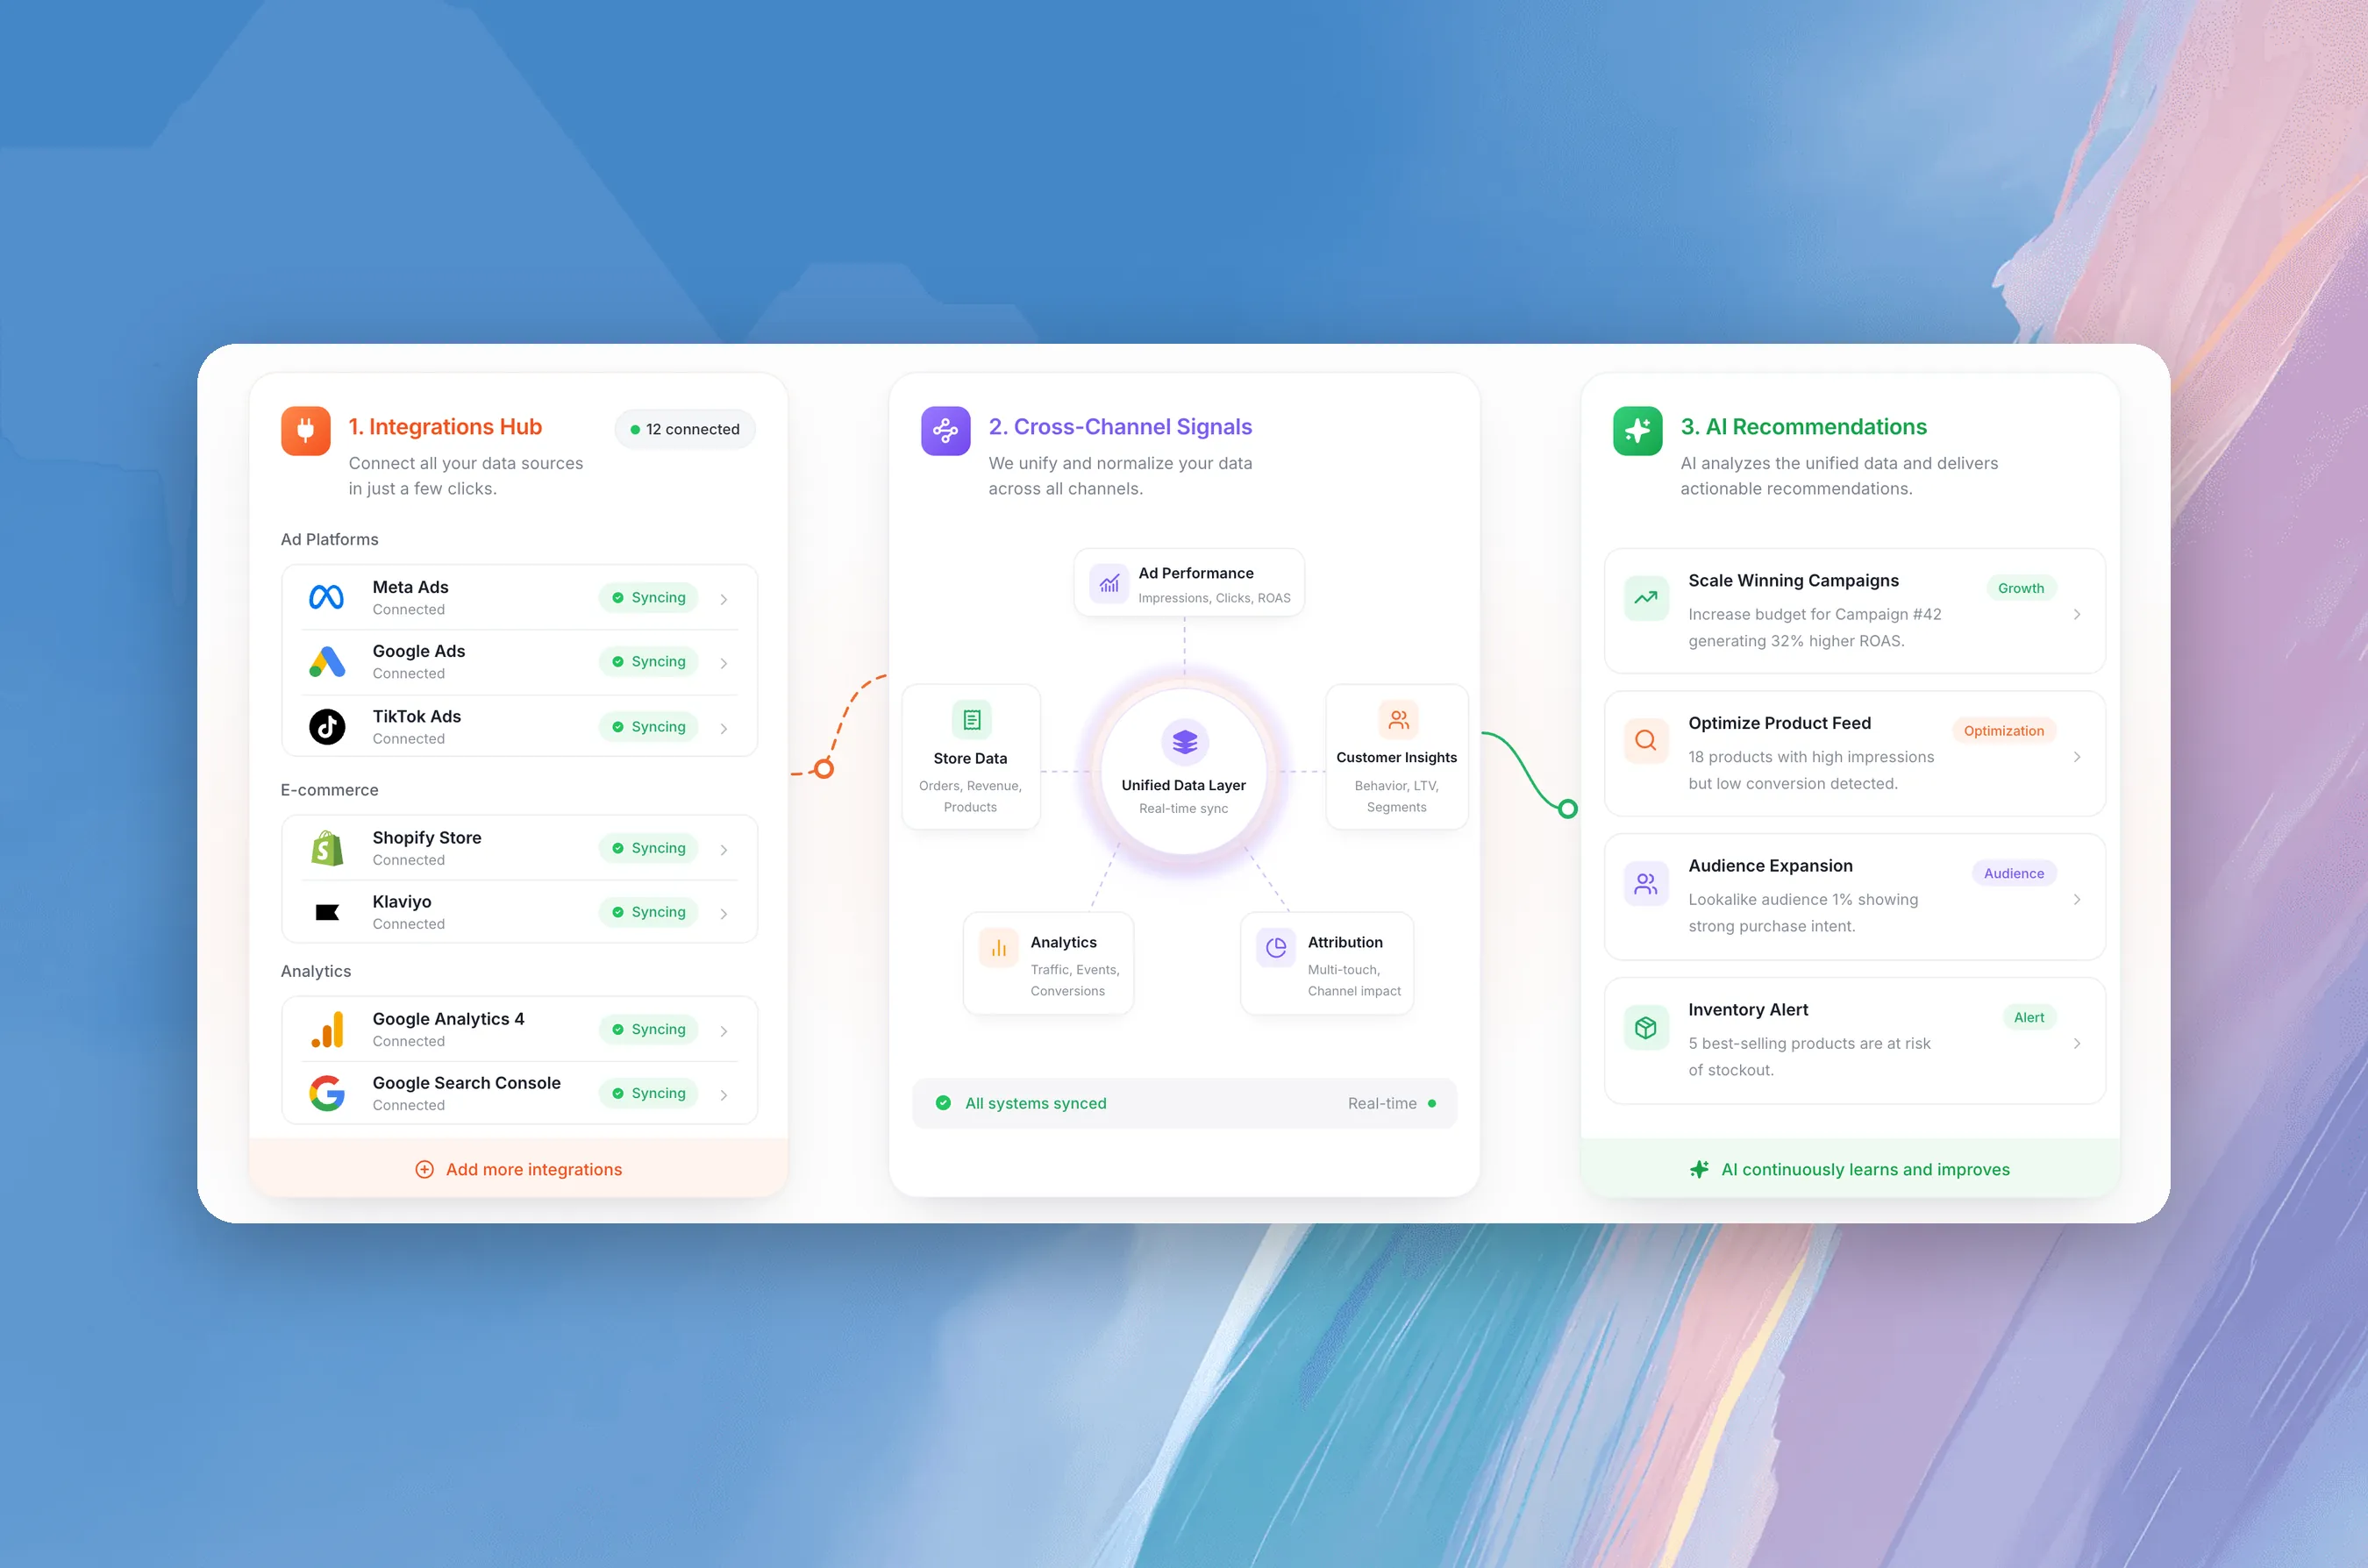
Task: Click the Growth tag
Action: pos(2021,588)
